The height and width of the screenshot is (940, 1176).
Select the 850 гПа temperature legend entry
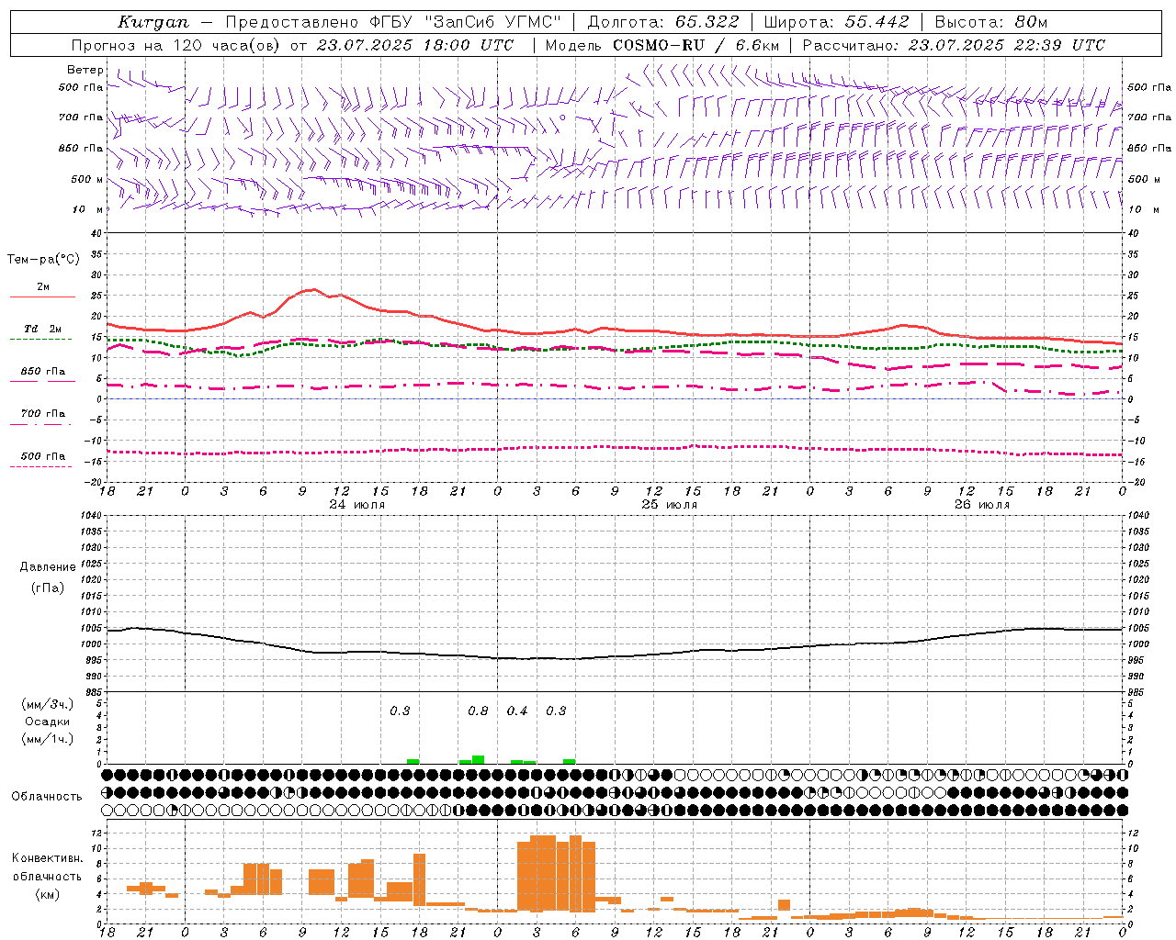coord(42,372)
